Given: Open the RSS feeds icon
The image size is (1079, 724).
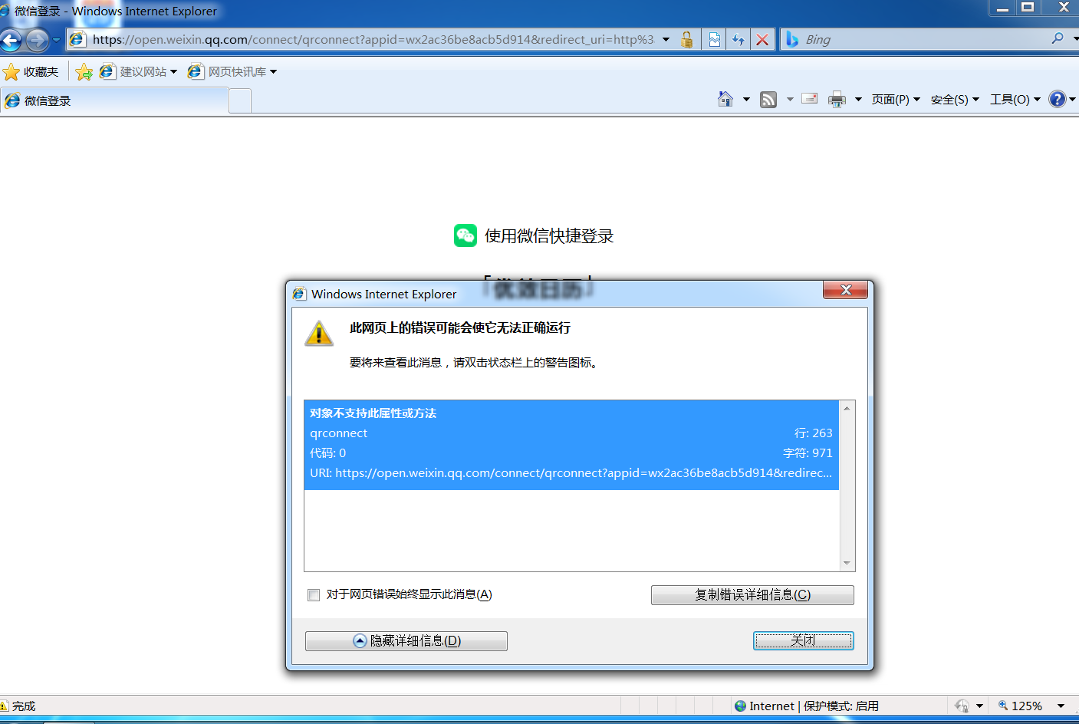Looking at the screenshot, I should click(768, 100).
